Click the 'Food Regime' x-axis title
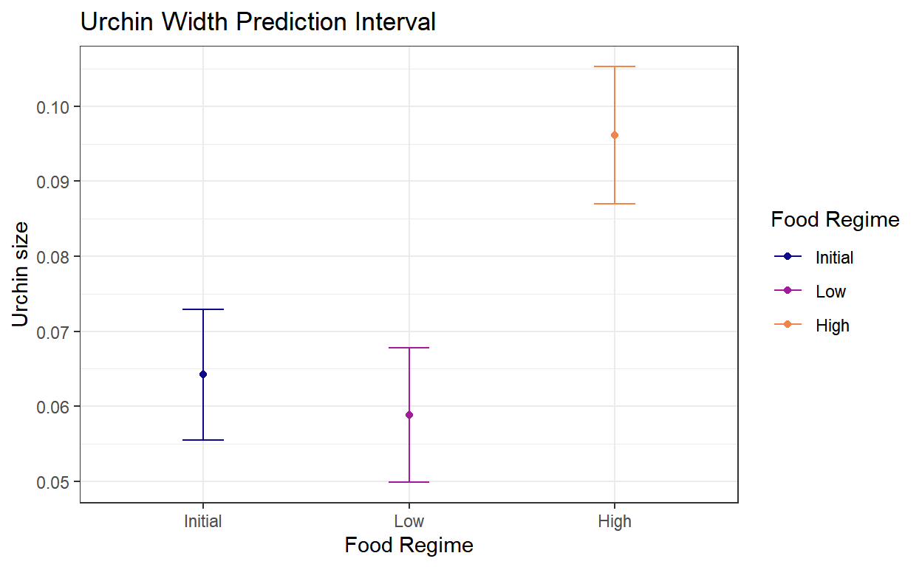 409,546
